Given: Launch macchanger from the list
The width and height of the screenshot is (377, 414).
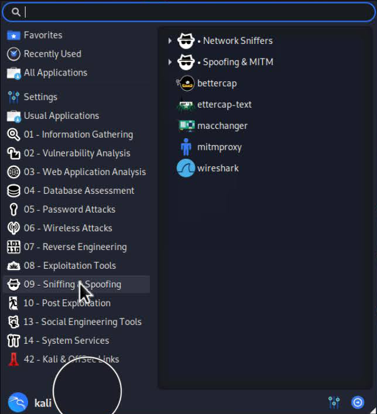Looking at the screenshot, I should click(x=222, y=126).
